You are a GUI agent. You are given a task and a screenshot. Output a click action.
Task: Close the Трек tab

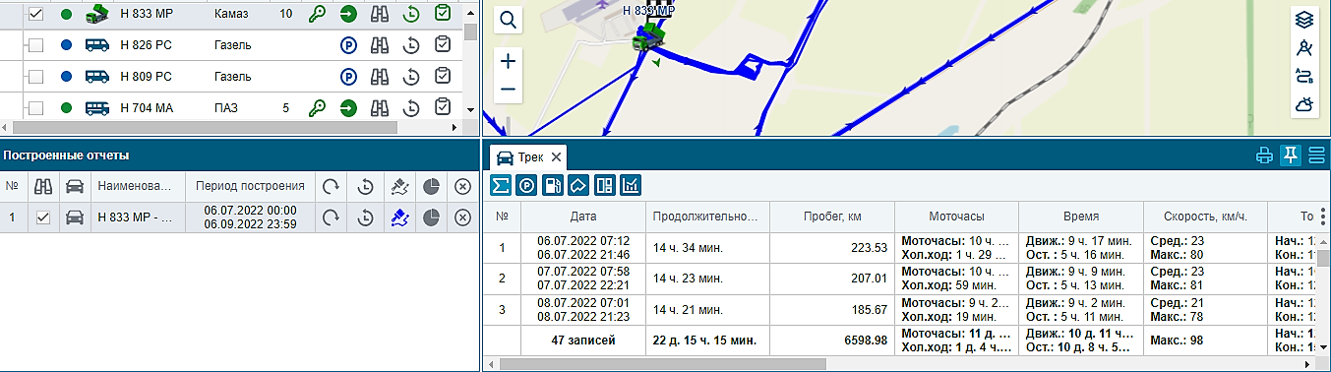556,156
